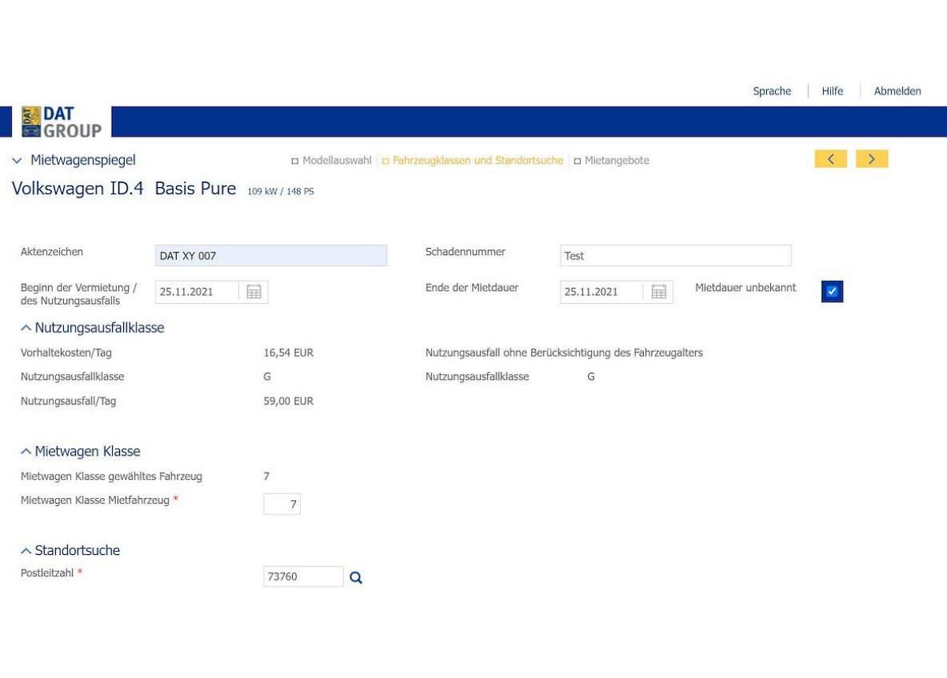The image size is (947, 678).
Task: Go to previous step arrow
Action: pyautogui.click(x=831, y=159)
